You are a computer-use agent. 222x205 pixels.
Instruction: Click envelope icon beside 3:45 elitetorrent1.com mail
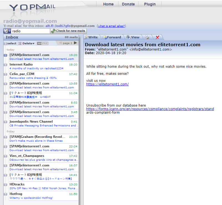(x=6, y=112)
